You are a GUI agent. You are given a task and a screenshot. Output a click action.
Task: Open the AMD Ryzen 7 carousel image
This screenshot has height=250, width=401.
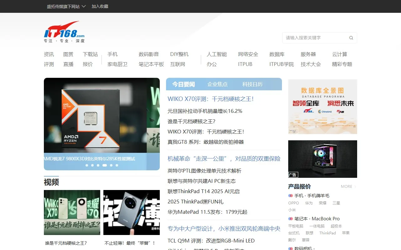pos(102,116)
